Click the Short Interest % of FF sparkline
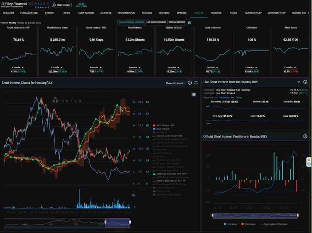This screenshot has width=312, height=233. pyautogui.click(x=18, y=56)
